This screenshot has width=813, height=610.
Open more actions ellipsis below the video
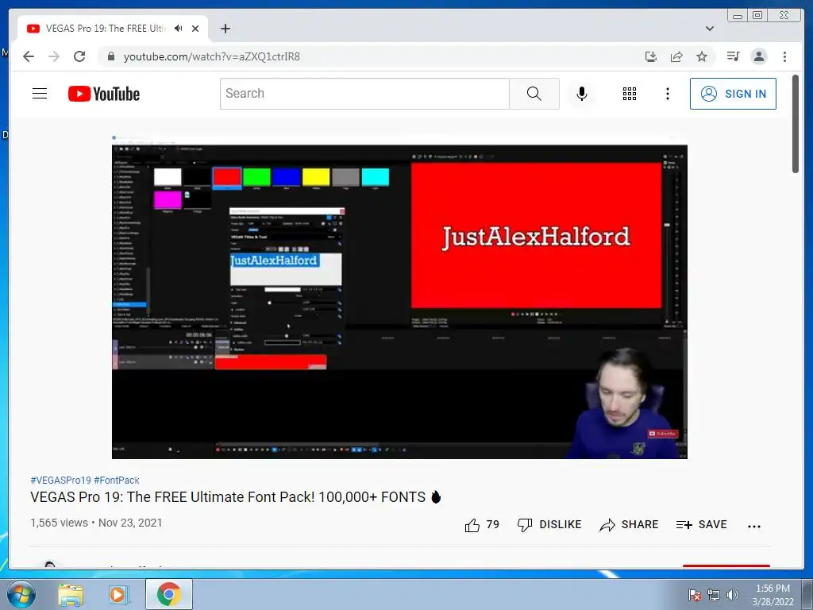(754, 526)
